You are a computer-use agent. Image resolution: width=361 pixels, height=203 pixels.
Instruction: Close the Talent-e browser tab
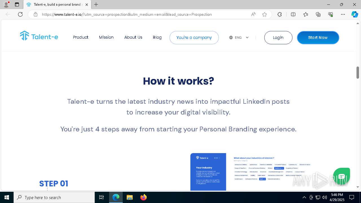(x=87, y=5)
